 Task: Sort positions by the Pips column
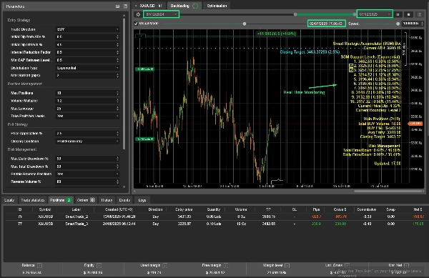coord(316,209)
